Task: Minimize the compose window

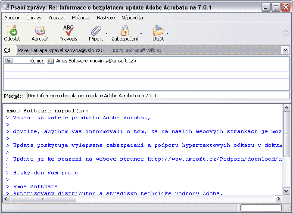Action: click(x=265, y=7)
